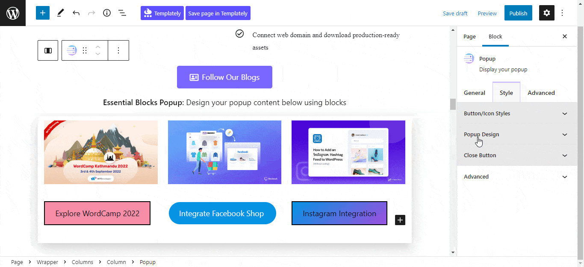Undo the last change
The image size is (584, 267).
tap(76, 13)
